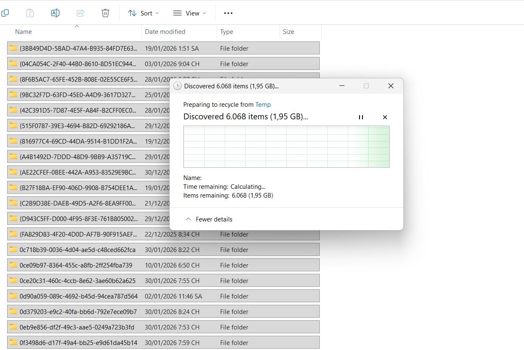Select folder 0f3498d6-d17f-49a4-bb25-e9d61da45b14

point(78,343)
